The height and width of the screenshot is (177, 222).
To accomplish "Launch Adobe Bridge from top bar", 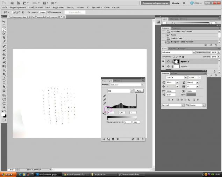I will 12,3.
